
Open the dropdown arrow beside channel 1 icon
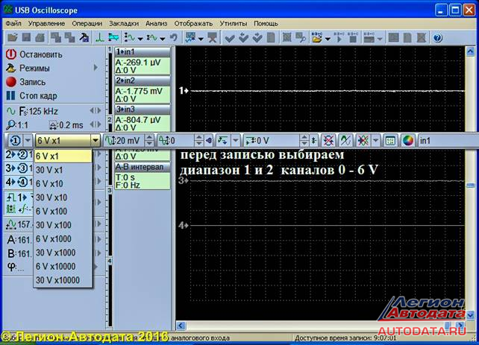click(28, 141)
